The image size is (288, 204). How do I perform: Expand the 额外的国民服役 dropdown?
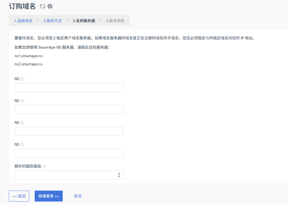click(x=69, y=175)
